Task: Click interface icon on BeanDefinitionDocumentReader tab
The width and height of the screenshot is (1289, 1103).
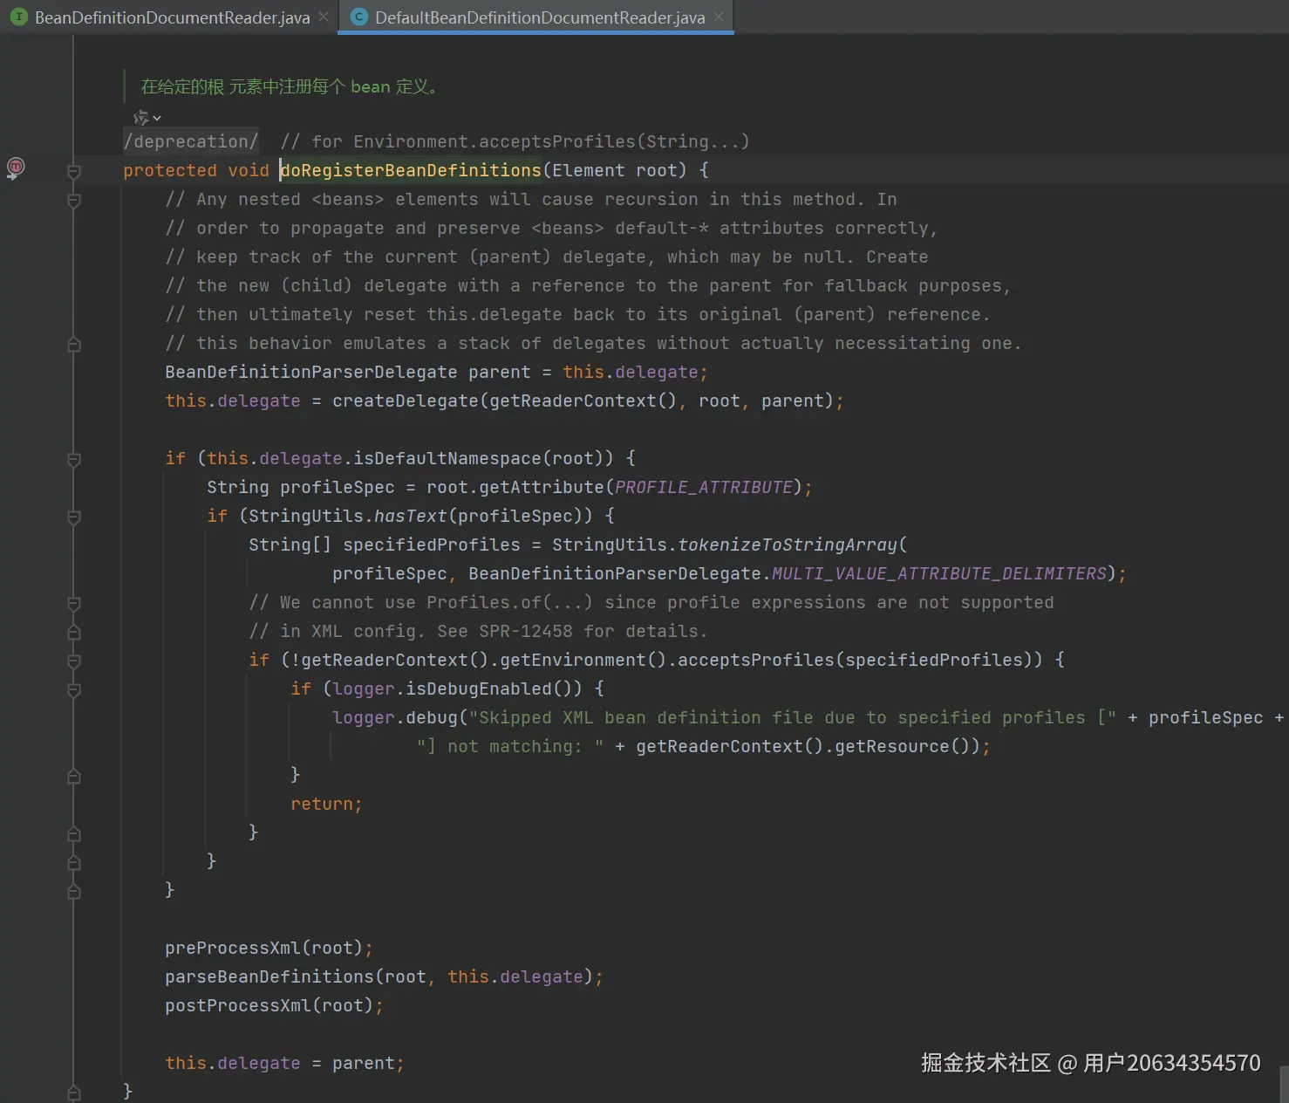Action: click(x=18, y=17)
